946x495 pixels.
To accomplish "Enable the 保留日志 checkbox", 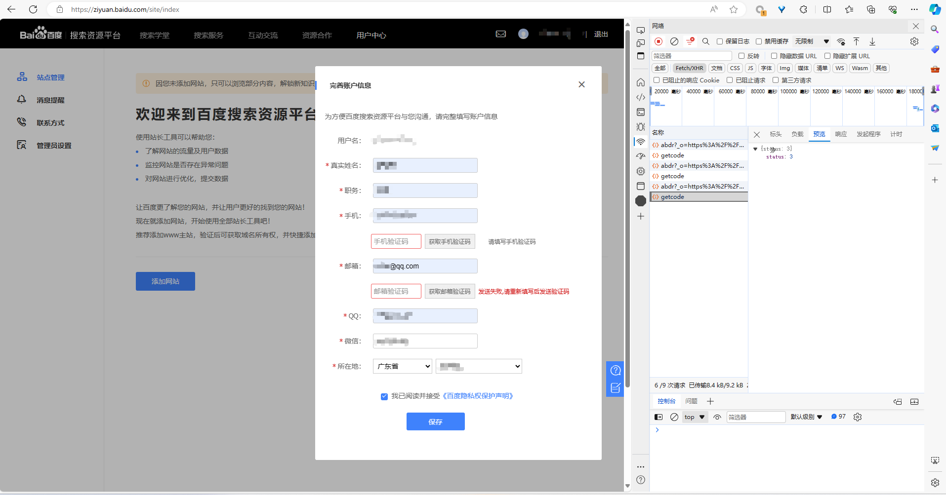I will (720, 41).
